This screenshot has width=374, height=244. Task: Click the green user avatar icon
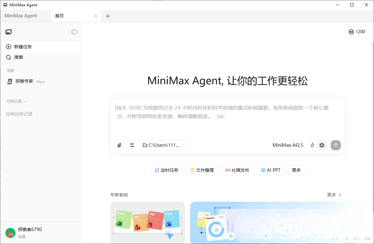coord(10,233)
